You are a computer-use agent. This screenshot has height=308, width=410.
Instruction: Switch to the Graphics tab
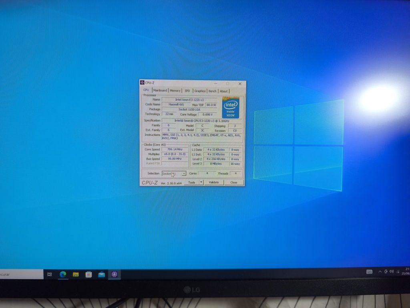pyautogui.click(x=200, y=91)
